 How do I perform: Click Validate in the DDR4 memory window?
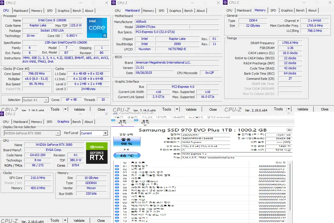[302, 109]
